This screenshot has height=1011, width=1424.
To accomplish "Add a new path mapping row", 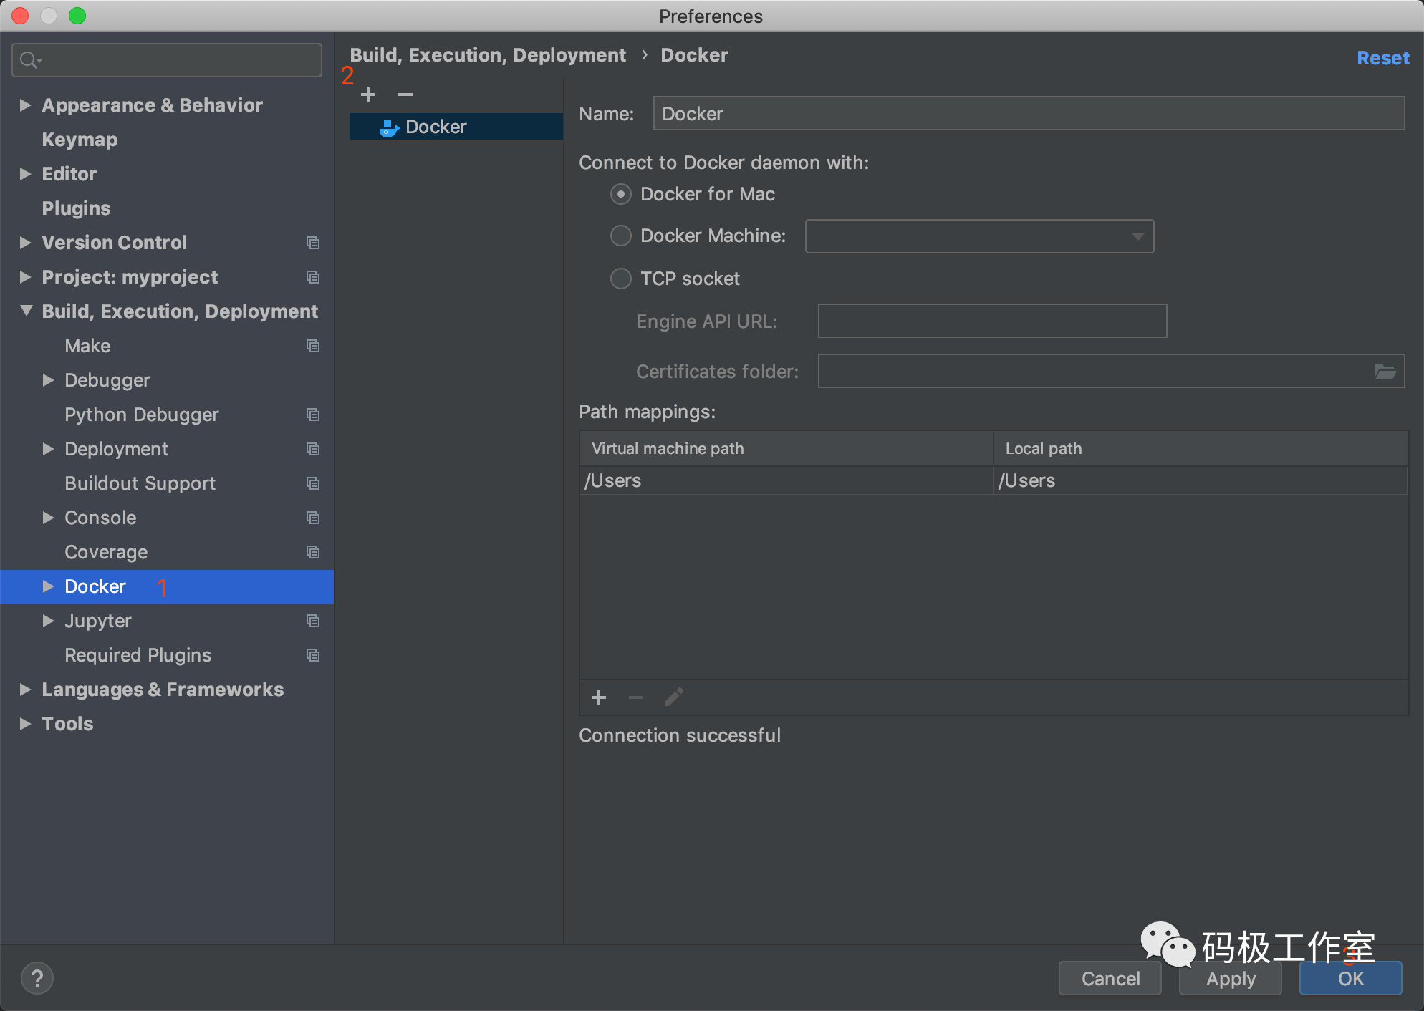I will pos(599,697).
